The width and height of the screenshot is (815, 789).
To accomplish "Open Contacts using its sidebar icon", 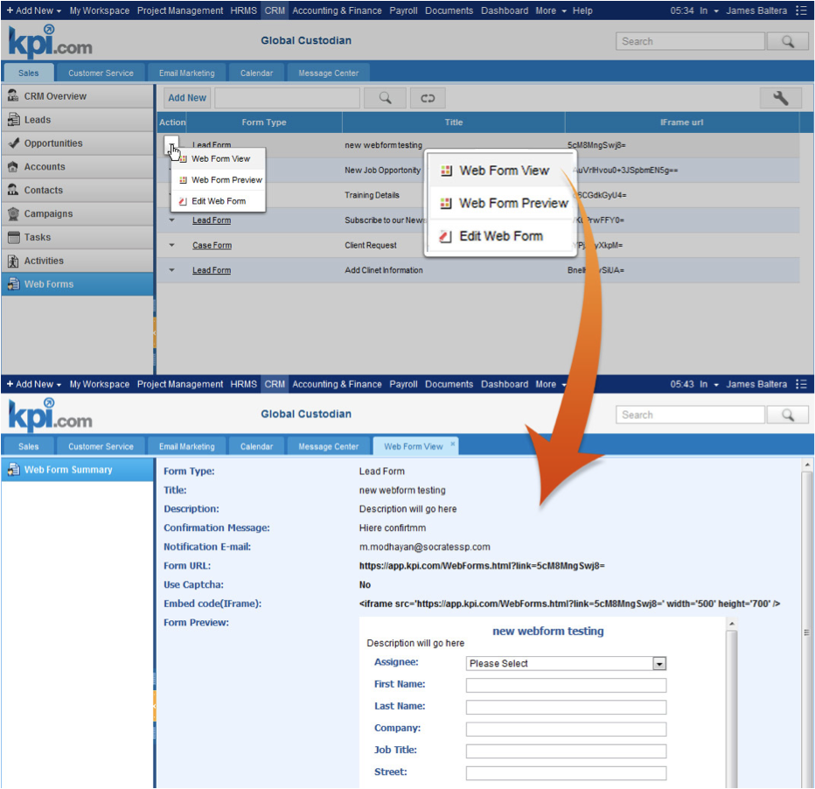I will (x=13, y=190).
